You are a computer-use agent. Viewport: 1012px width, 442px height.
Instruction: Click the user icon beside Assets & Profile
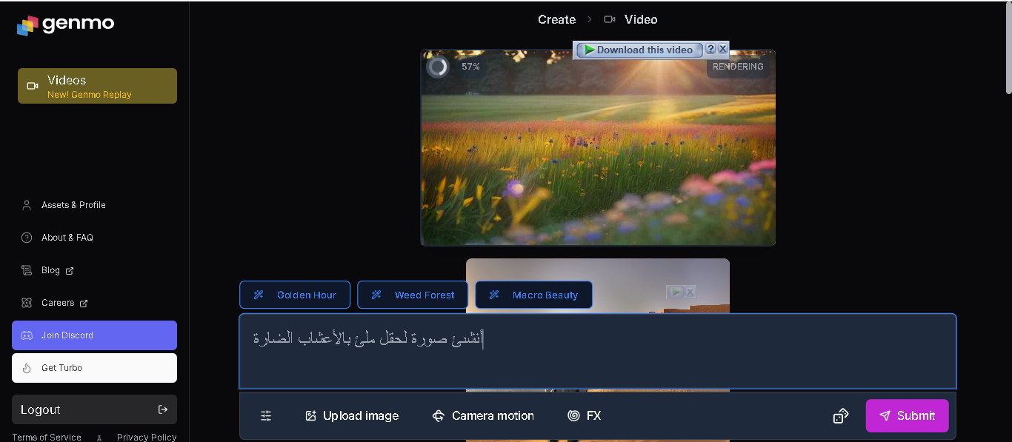27,205
